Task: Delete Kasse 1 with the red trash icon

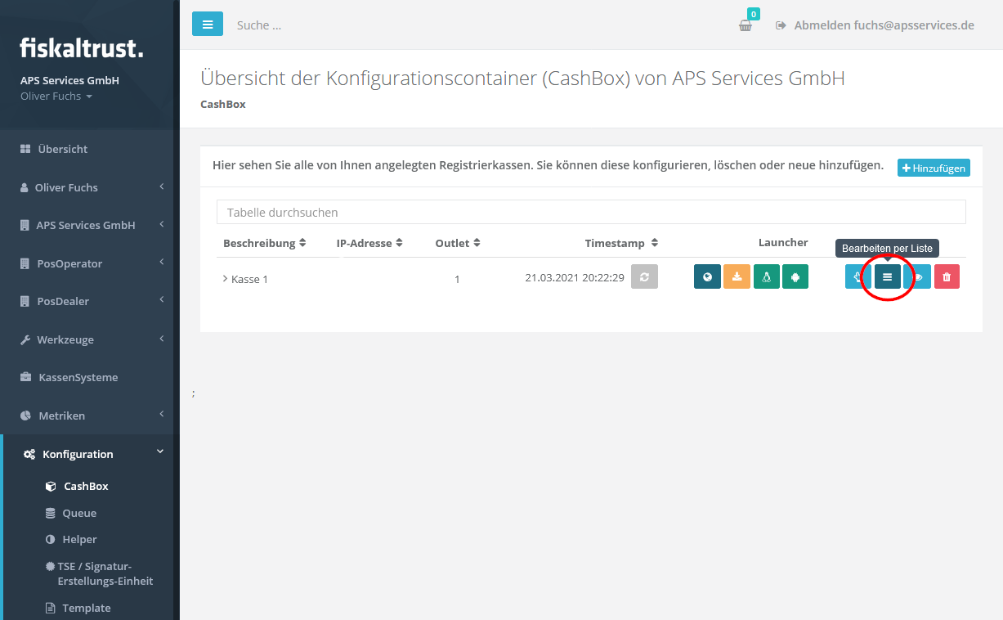Action: 947,277
